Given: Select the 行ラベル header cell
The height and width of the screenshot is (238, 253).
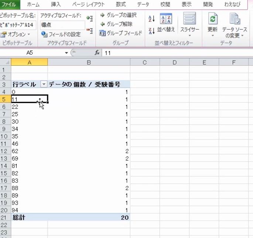Looking at the screenshot, I should pyautogui.click(x=30, y=84).
